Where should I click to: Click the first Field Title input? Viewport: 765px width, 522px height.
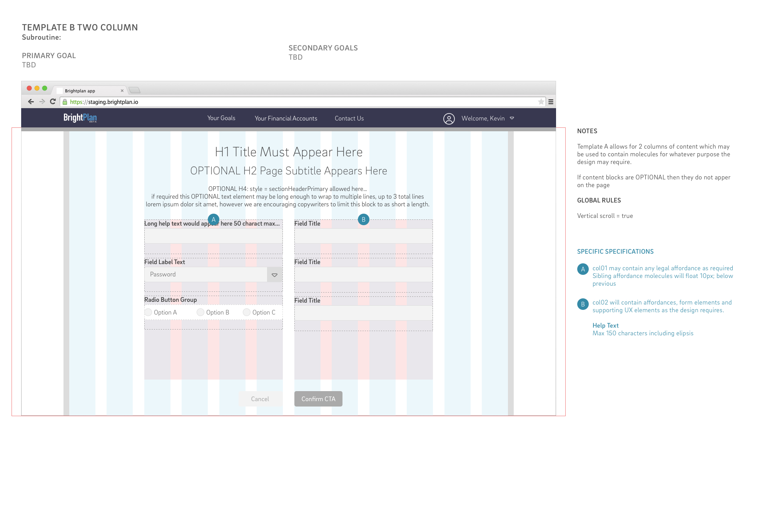point(364,236)
